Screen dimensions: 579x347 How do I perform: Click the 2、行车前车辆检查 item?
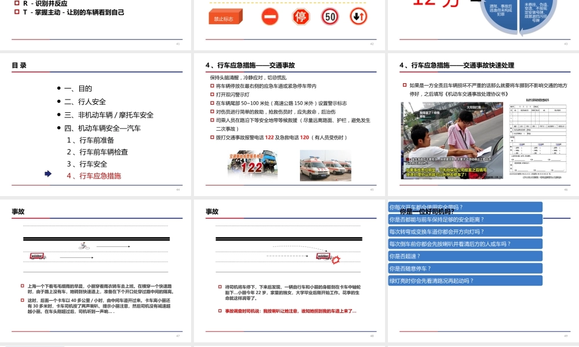tap(97, 152)
